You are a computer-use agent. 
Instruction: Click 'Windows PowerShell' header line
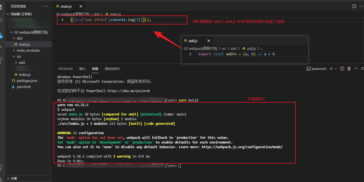[75, 77]
